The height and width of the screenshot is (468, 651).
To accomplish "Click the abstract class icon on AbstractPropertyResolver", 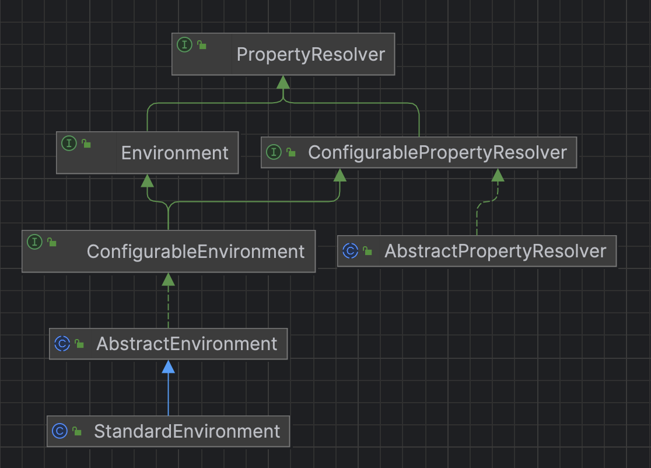I will (x=350, y=251).
